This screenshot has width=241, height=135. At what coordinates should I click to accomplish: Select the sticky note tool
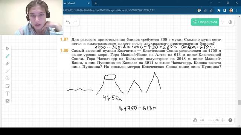click(8, 86)
